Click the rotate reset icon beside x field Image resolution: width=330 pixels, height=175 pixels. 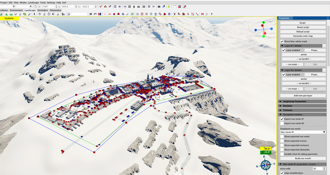(36, 7)
